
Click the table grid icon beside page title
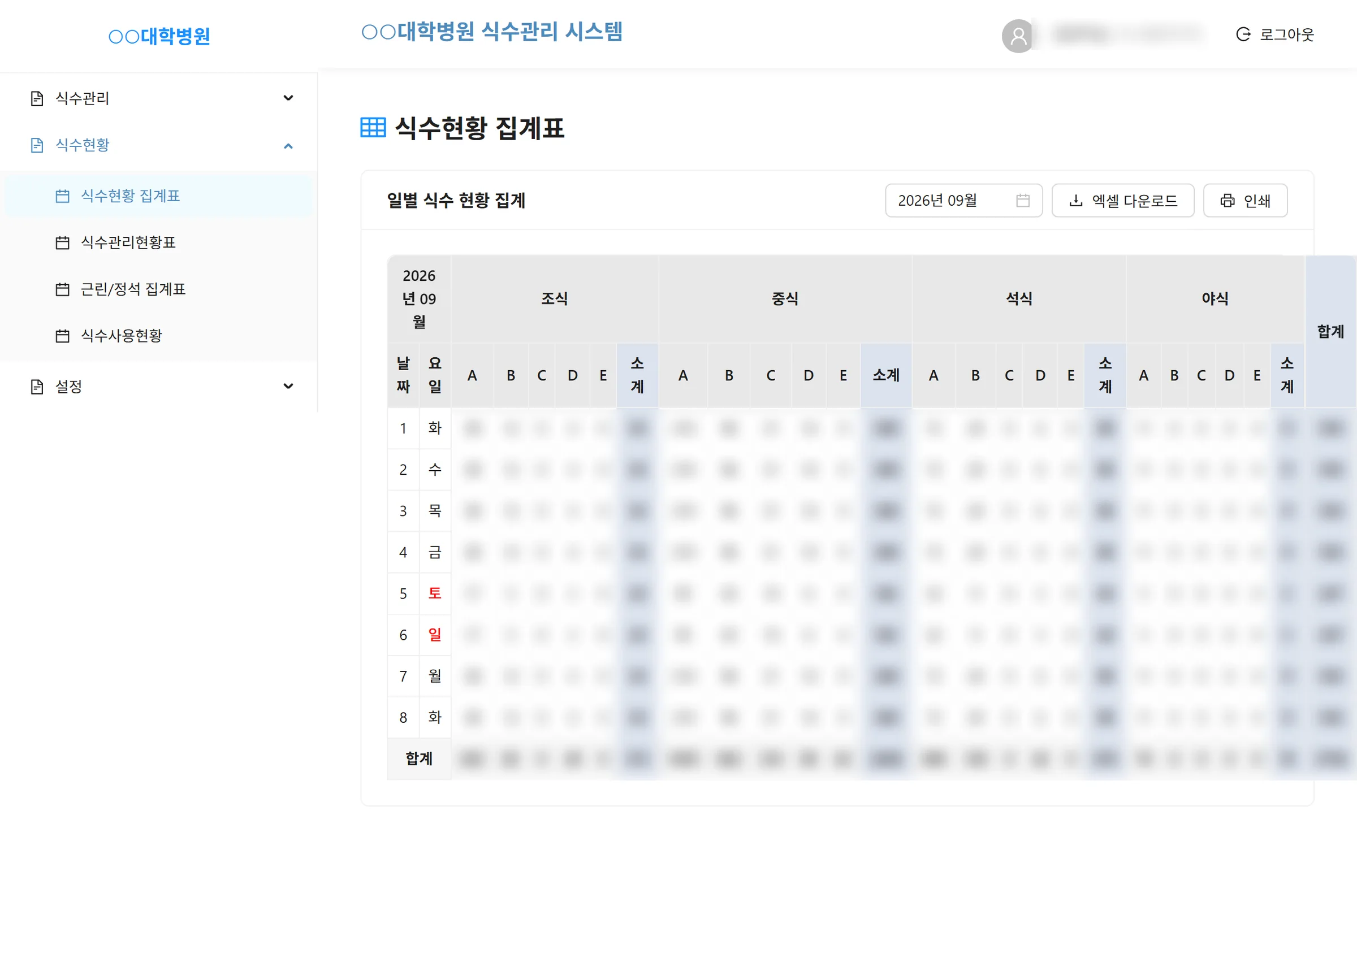click(373, 128)
